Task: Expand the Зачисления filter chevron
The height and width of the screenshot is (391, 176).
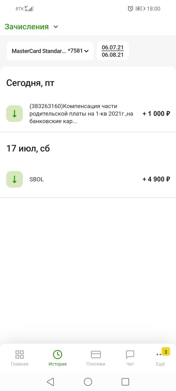Action: 56,27
